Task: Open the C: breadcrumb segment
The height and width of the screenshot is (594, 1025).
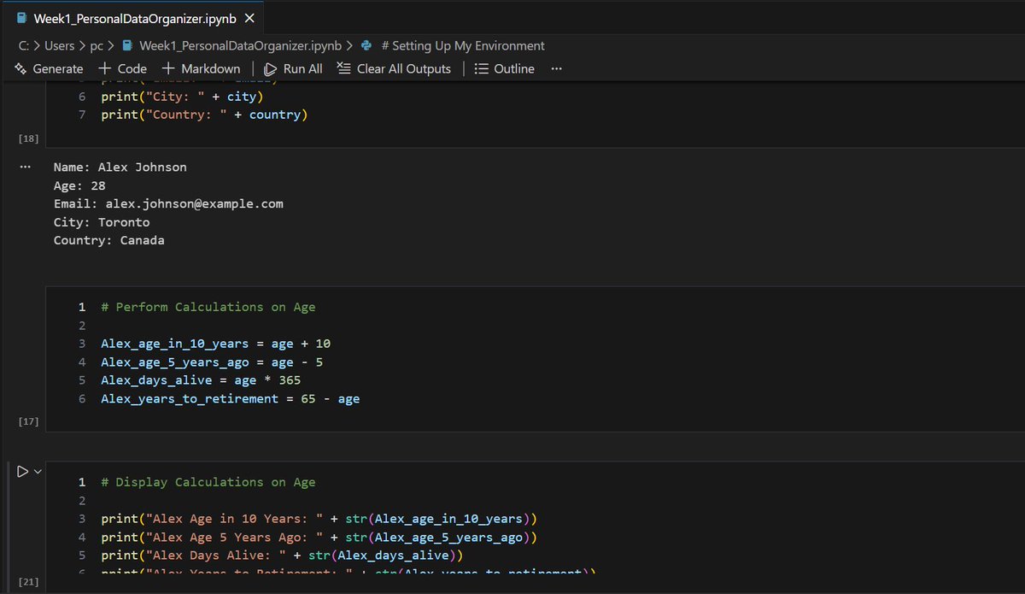Action: [22, 45]
